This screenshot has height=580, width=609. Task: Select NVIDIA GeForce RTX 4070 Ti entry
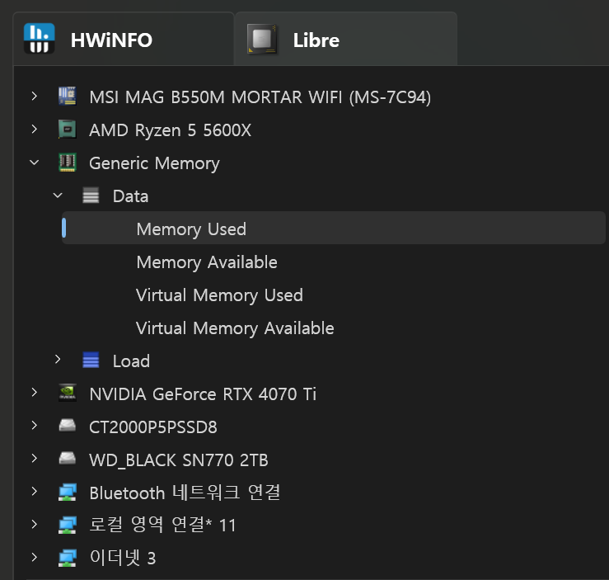point(203,394)
